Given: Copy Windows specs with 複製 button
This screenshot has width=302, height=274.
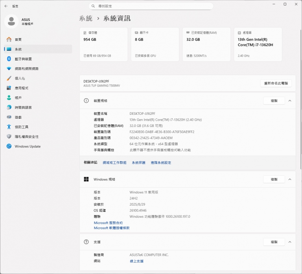Looking at the screenshot, I should (274, 179).
